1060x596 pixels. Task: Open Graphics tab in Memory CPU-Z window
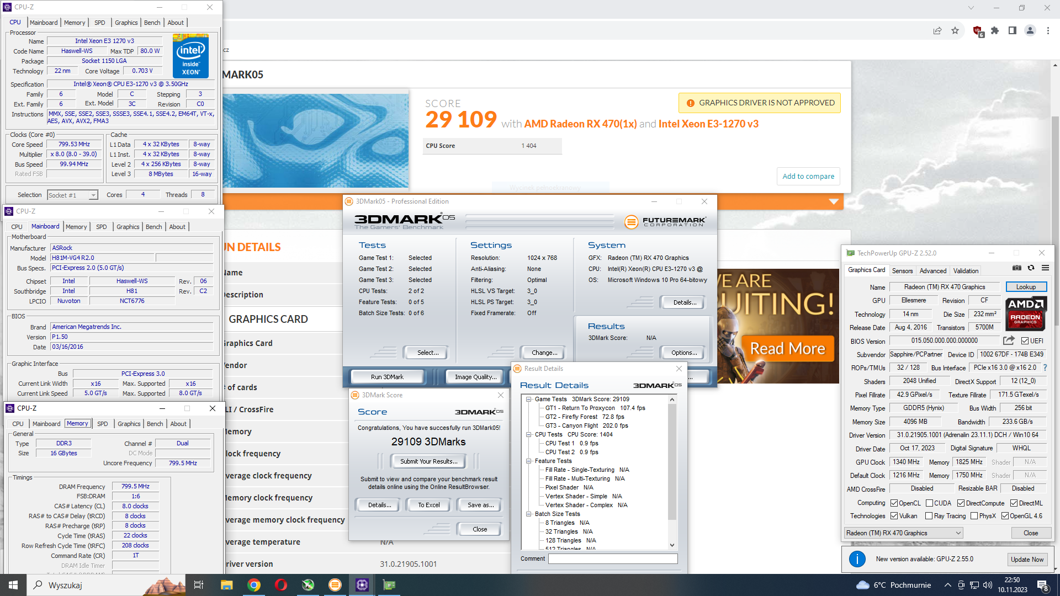(129, 424)
